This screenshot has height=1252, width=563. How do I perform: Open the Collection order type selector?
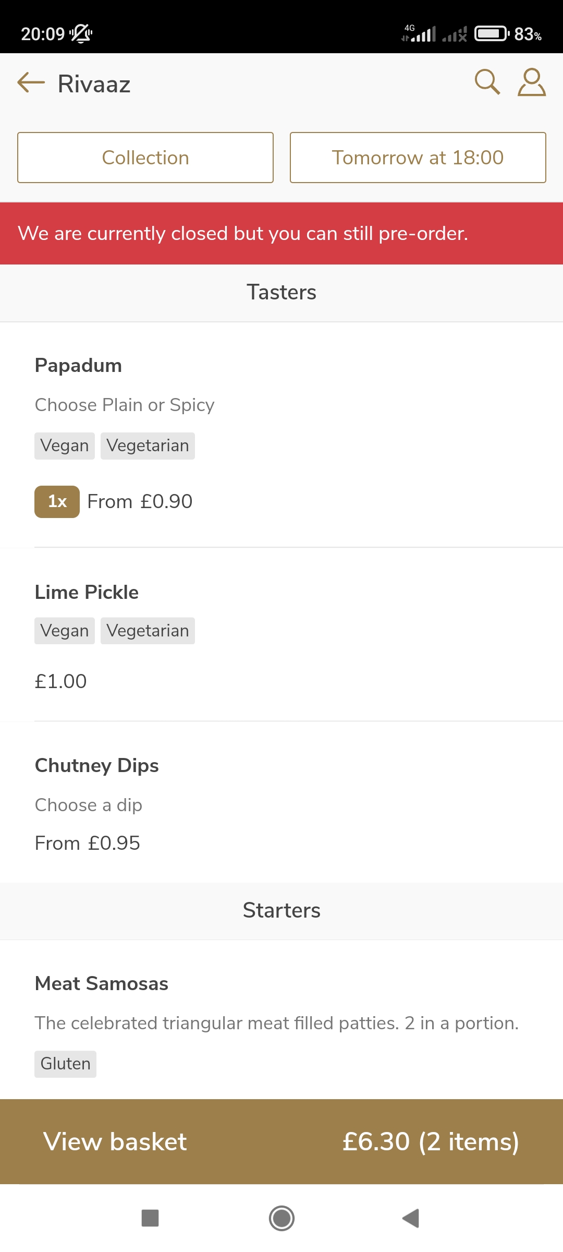point(145,158)
